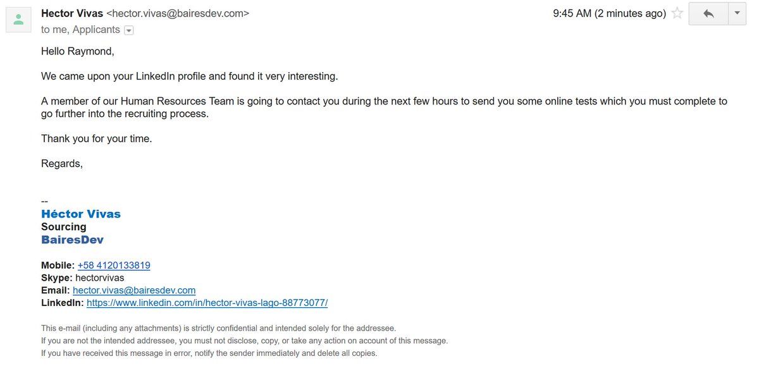Viewport: 759px width, 366px height.
Task: Click the sender name Hector Vivas in header
Action: click(x=72, y=13)
